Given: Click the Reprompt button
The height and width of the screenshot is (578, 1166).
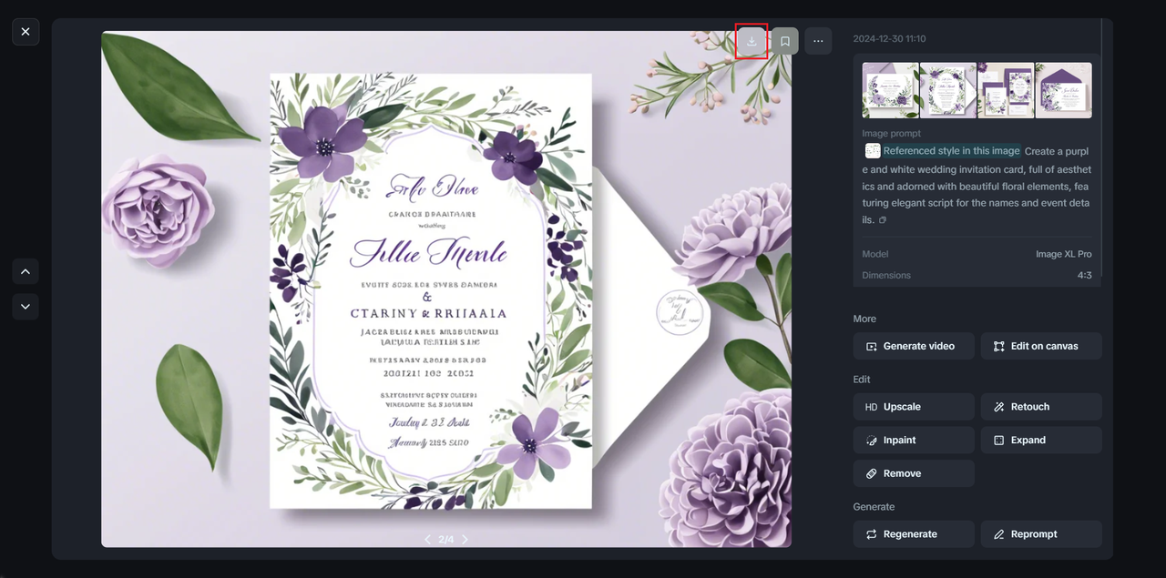Looking at the screenshot, I should (x=1041, y=534).
